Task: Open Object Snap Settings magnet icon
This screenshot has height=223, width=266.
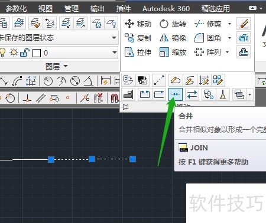Action: 115,98
